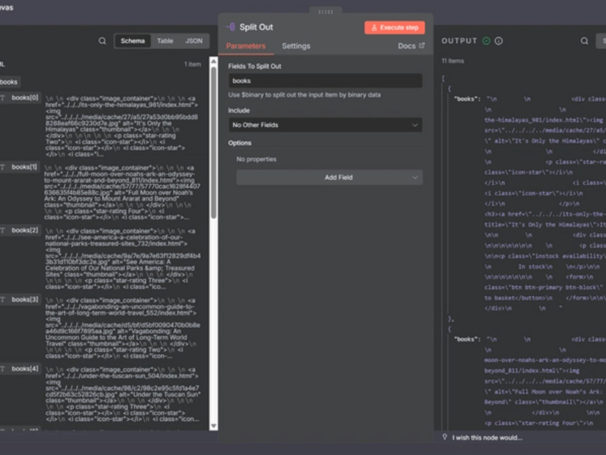This screenshot has height=455, width=606.
Task: Click the Split Out node icon
Action: [231, 27]
